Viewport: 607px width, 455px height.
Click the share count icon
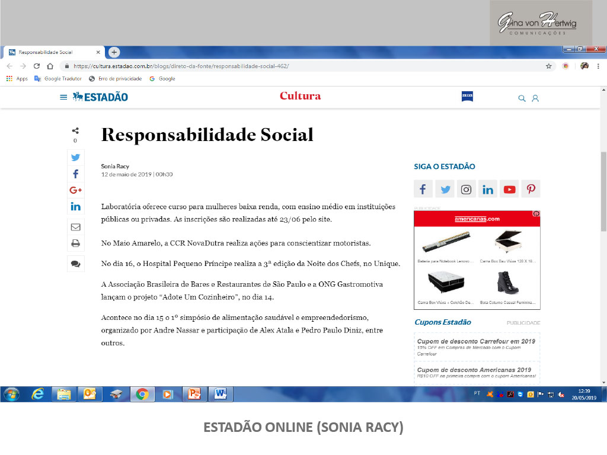point(75,131)
